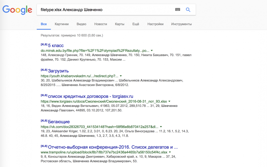The image size is (267, 167).
Task: Open the 'Бегающие' search result
Action: click(x=59, y=122)
